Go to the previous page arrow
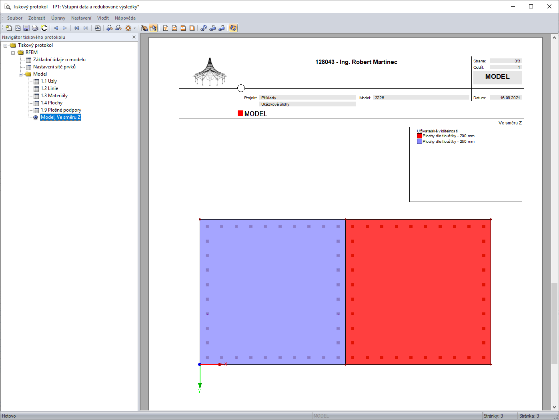Viewport: 559px width, 420px height. point(56,28)
